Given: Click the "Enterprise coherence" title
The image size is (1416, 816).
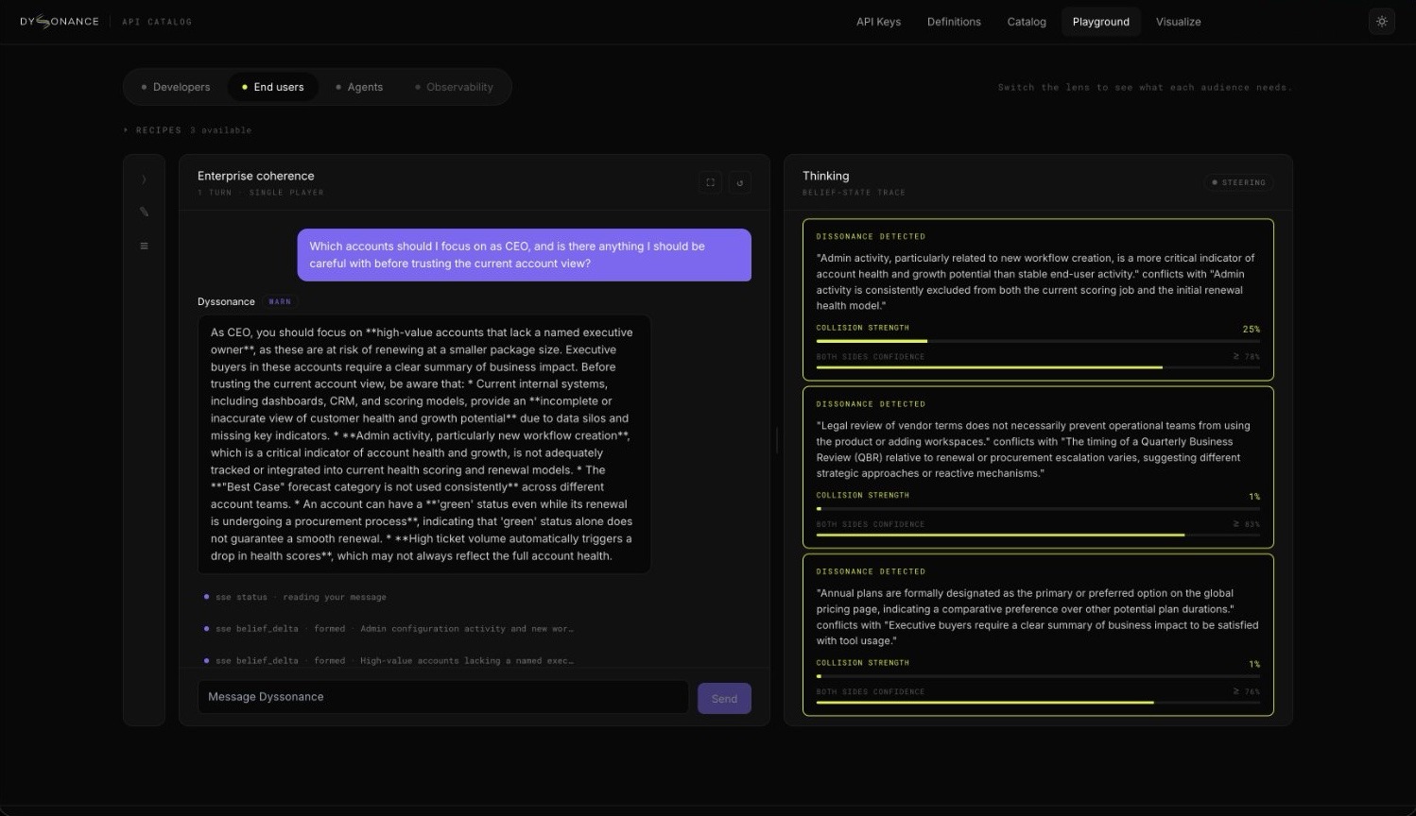Looking at the screenshot, I should (255, 176).
